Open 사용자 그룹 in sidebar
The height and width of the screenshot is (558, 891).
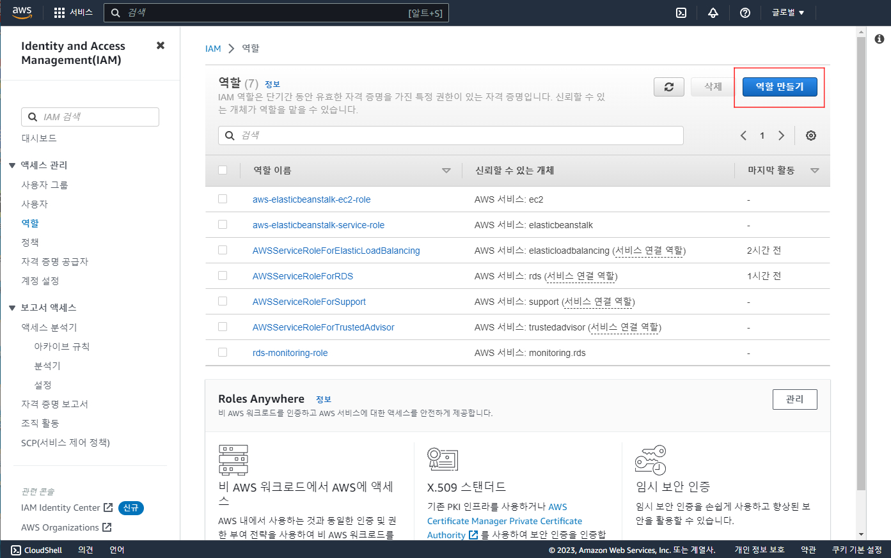[x=45, y=185]
